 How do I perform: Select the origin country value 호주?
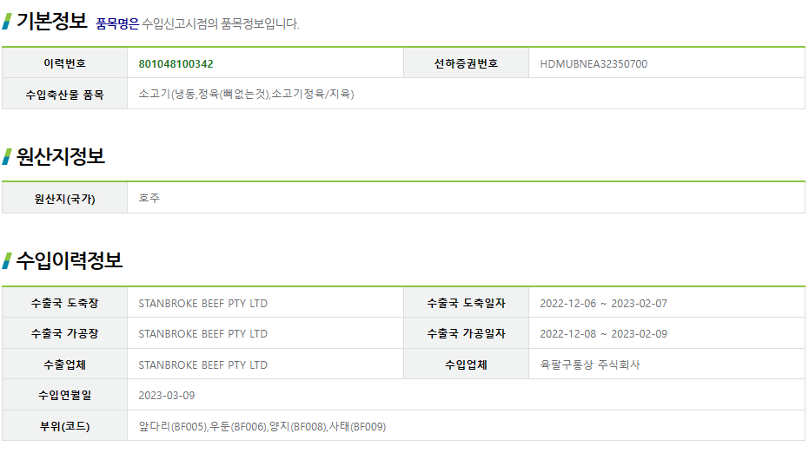[x=149, y=198]
